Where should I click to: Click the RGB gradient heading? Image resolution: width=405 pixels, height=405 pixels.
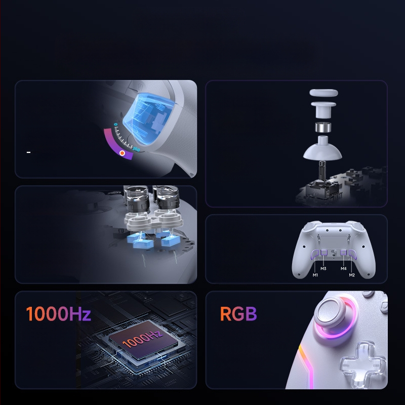coord(238,314)
